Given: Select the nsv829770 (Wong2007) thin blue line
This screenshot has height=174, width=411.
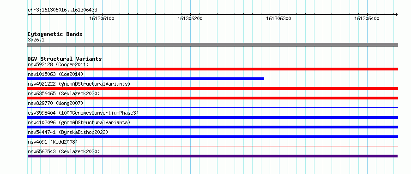Looking at the screenshot, I should [x=212, y=108].
